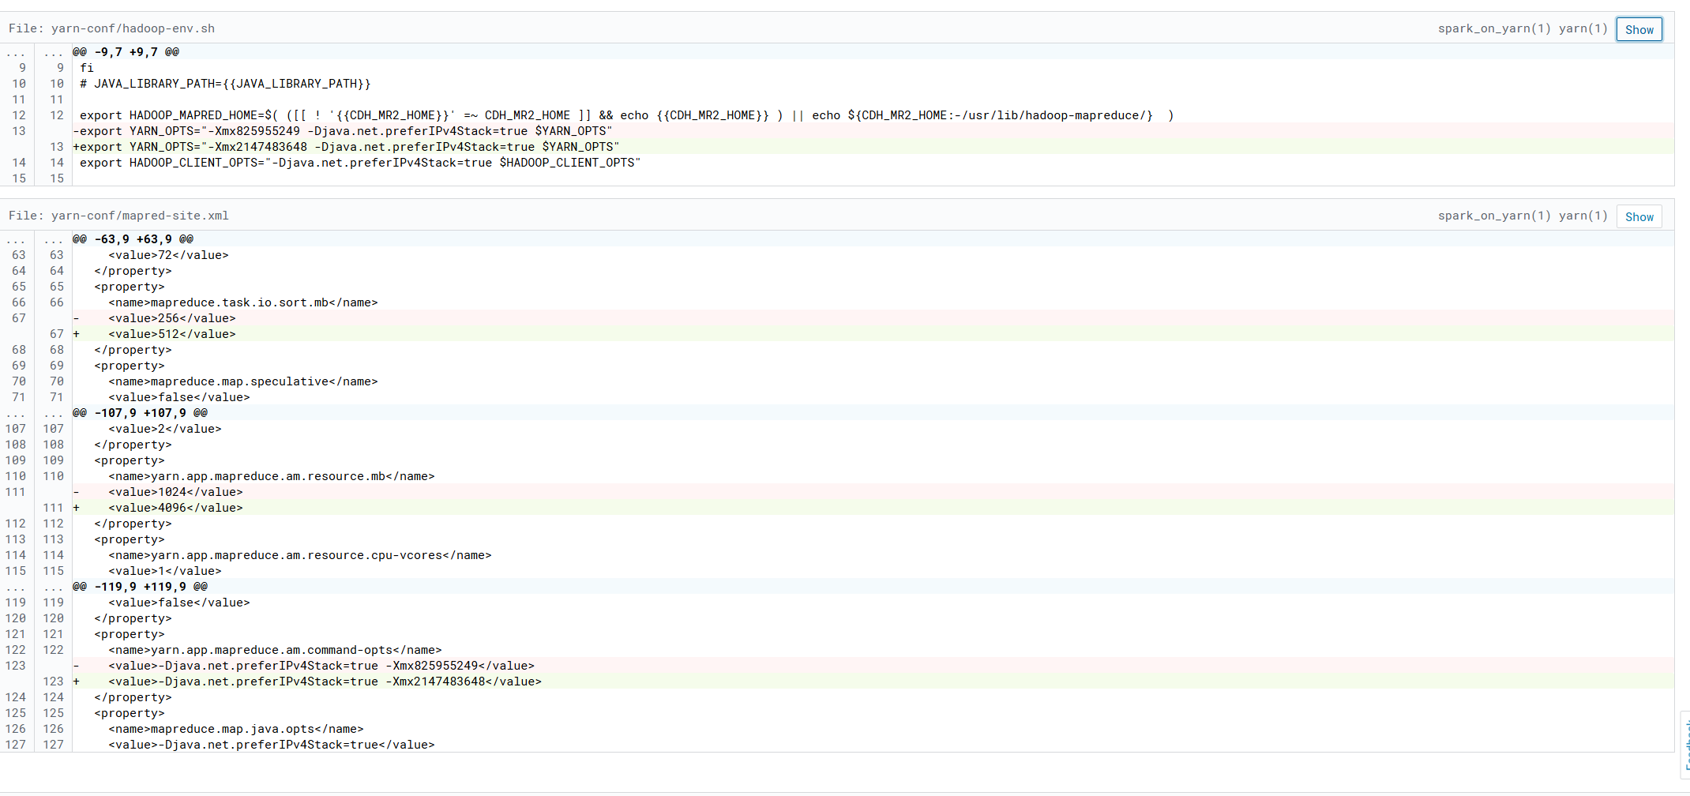Click added value 512 line
Viewport: 1690px width, 796px height.
[x=172, y=334]
